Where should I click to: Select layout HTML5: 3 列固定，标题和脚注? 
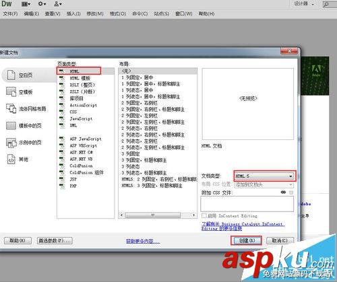[152, 186]
